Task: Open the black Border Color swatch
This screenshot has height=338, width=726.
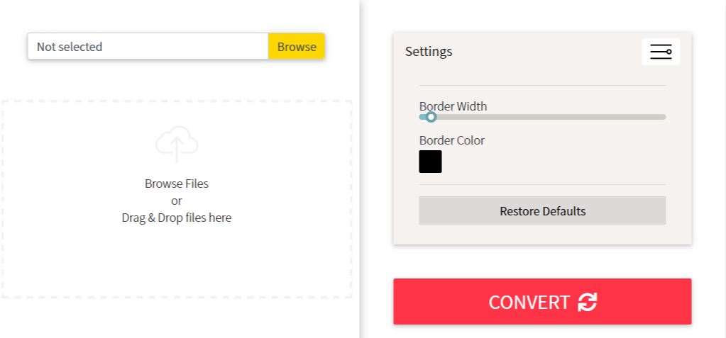Action: 430,162
